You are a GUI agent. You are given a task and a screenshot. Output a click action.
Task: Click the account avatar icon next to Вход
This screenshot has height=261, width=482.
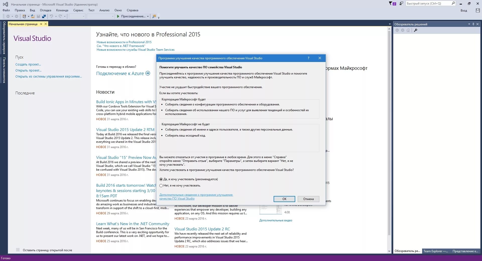pos(478,10)
